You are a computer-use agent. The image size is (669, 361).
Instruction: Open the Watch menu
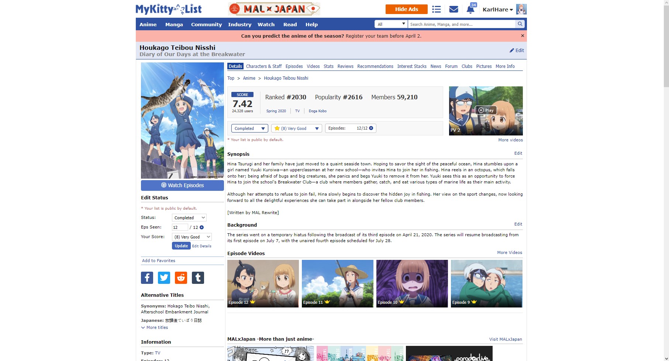(x=266, y=24)
